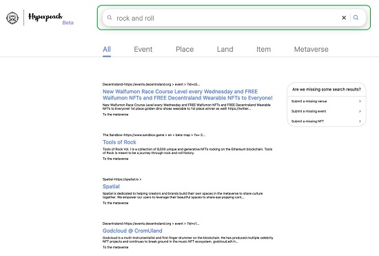The image size is (379, 256).
Task: Open the New Waifumon Race Course result
Action: tap(187, 95)
